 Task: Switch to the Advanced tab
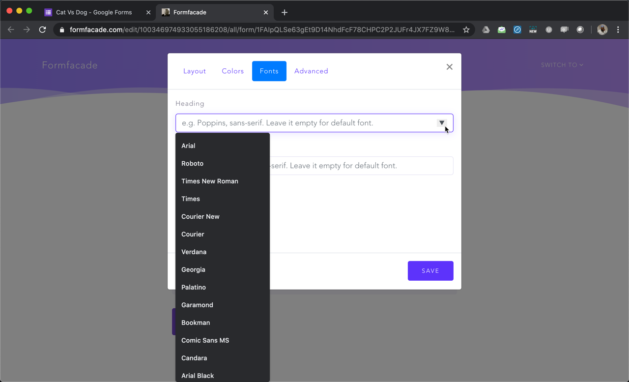311,71
